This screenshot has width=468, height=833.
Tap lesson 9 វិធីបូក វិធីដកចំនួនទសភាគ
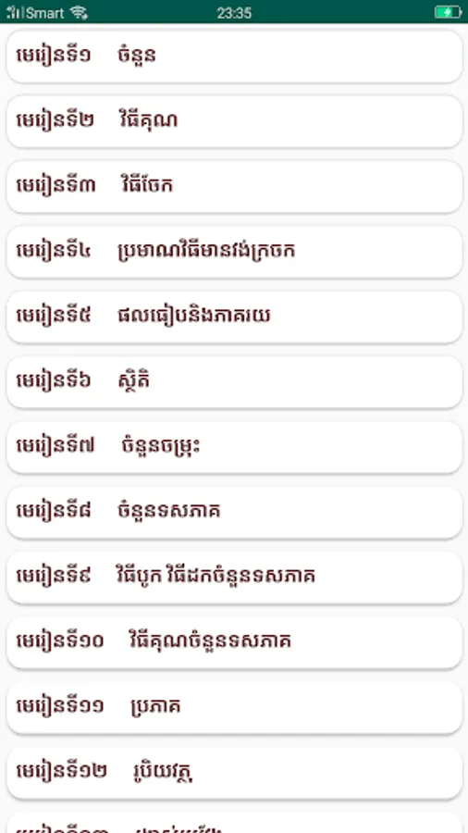point(234,578)
